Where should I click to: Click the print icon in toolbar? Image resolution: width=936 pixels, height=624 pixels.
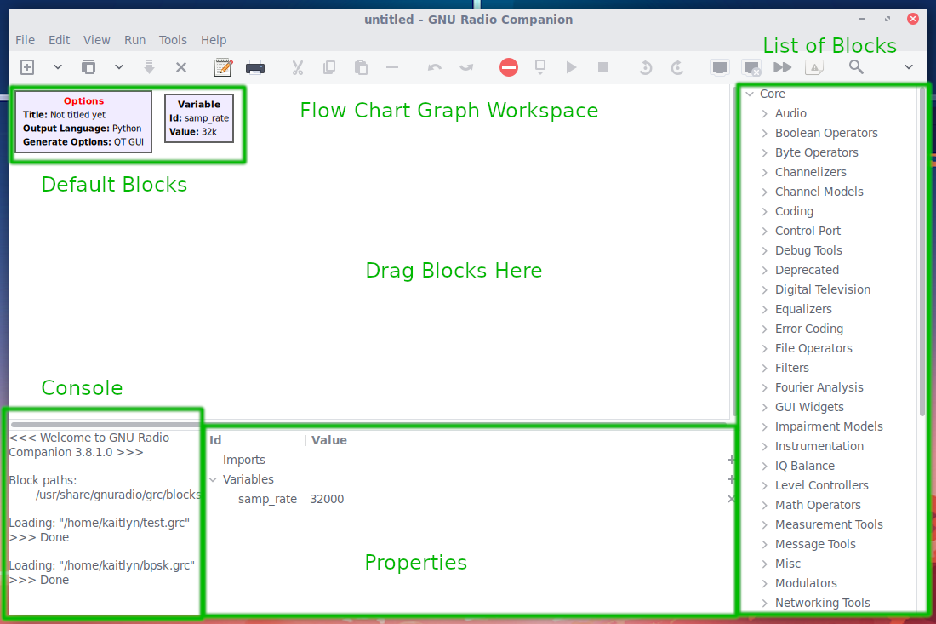point(255,67)
